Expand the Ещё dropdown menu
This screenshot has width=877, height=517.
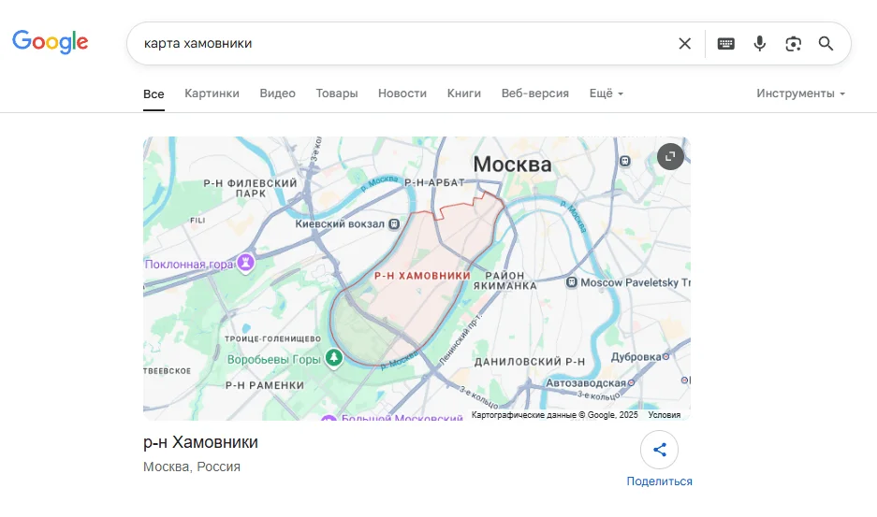[x=606, y=93]
